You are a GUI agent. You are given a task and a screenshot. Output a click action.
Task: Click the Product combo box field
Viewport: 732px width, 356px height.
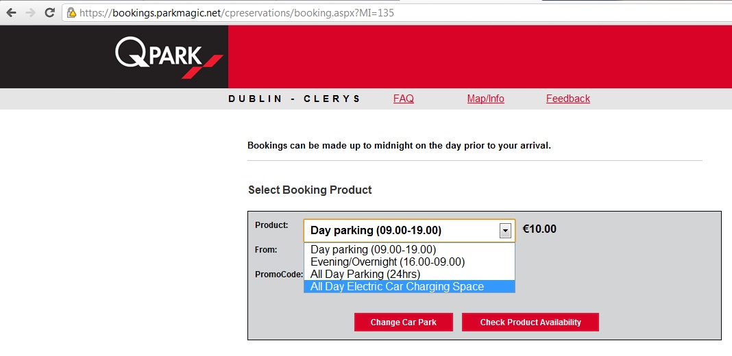[x=401, y=231]
